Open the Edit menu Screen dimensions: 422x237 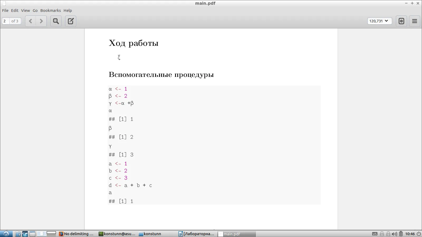[15, 11]
